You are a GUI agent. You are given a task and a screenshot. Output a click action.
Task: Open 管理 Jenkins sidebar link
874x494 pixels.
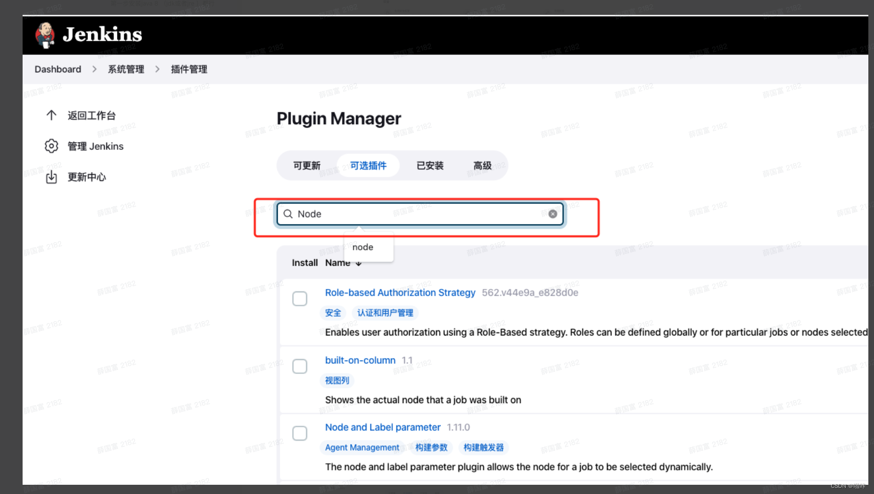click(x=96, y=146)
